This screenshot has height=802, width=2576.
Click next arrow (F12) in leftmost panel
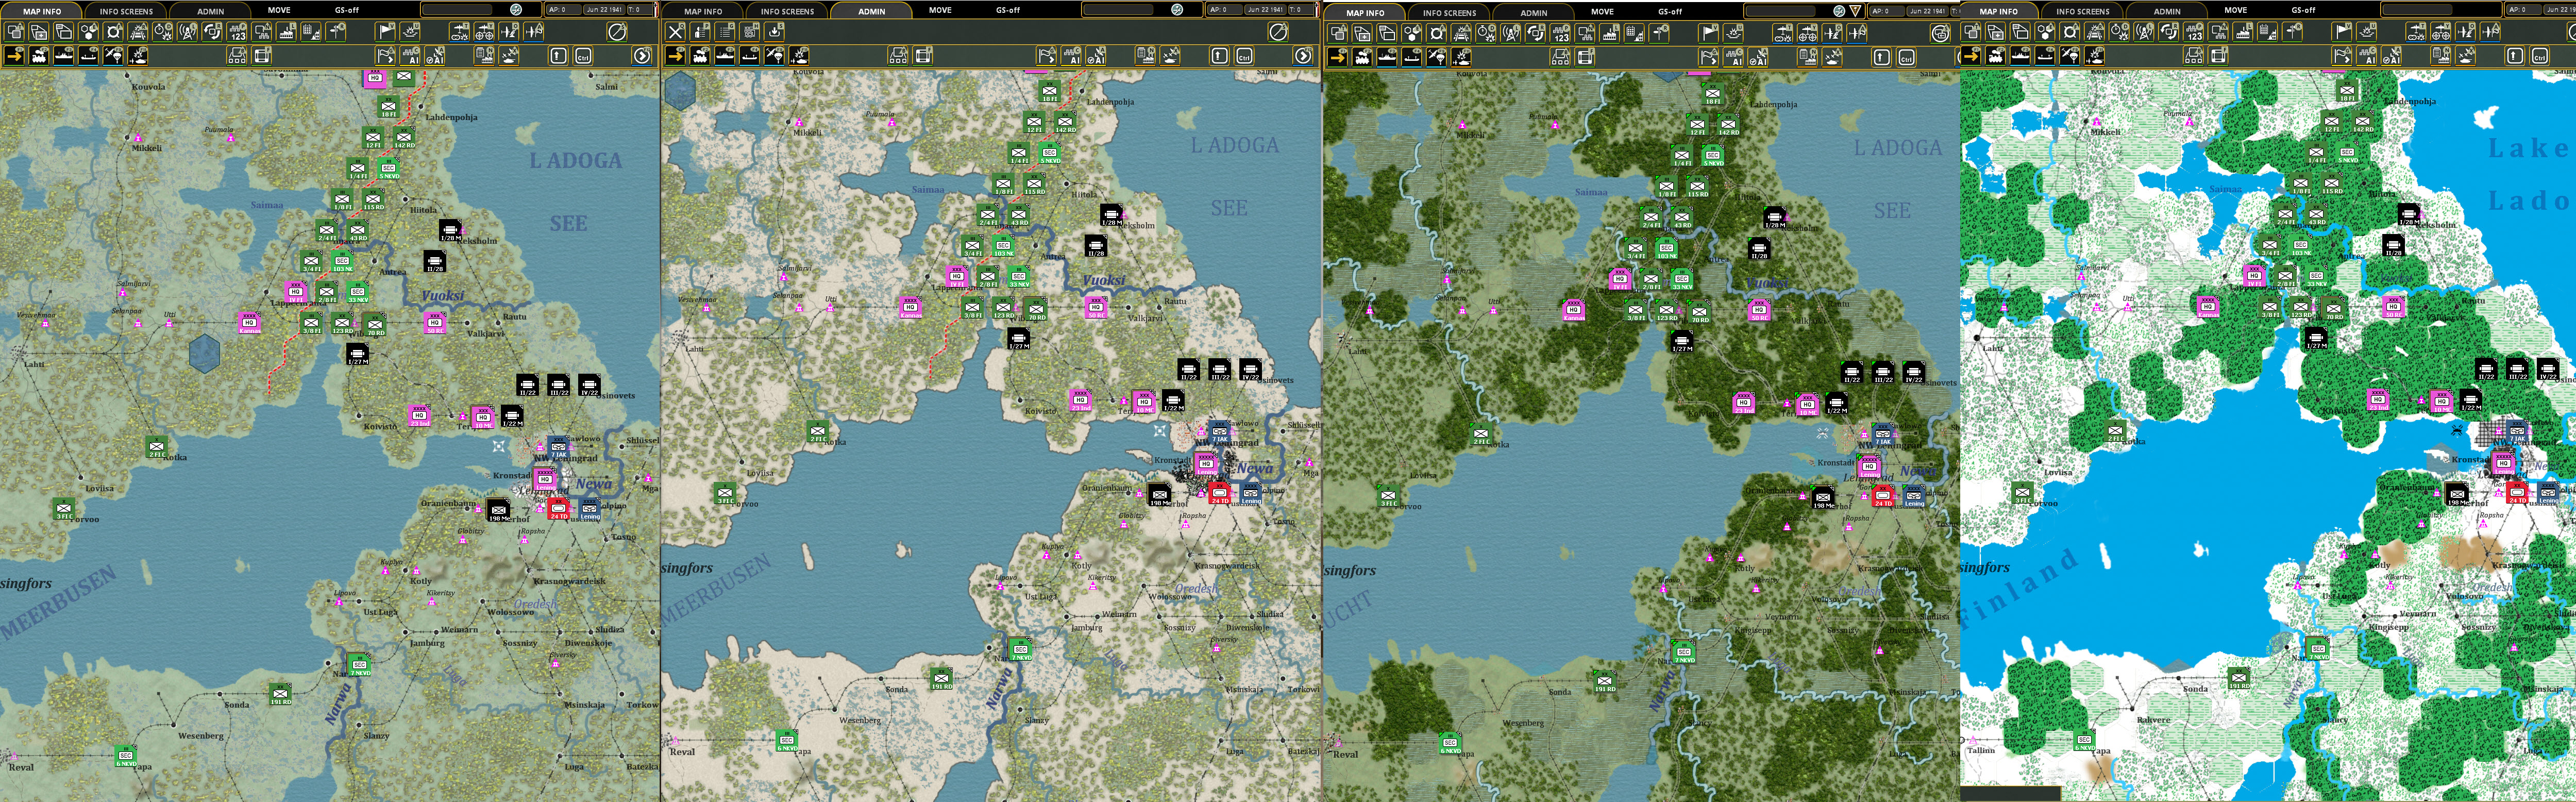tap(642, 56)
